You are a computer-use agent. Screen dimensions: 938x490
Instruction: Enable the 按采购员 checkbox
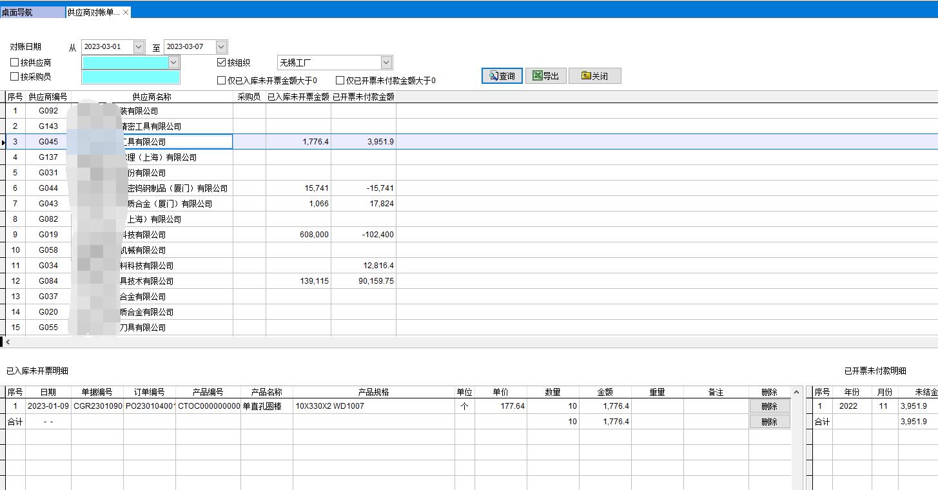15,77
